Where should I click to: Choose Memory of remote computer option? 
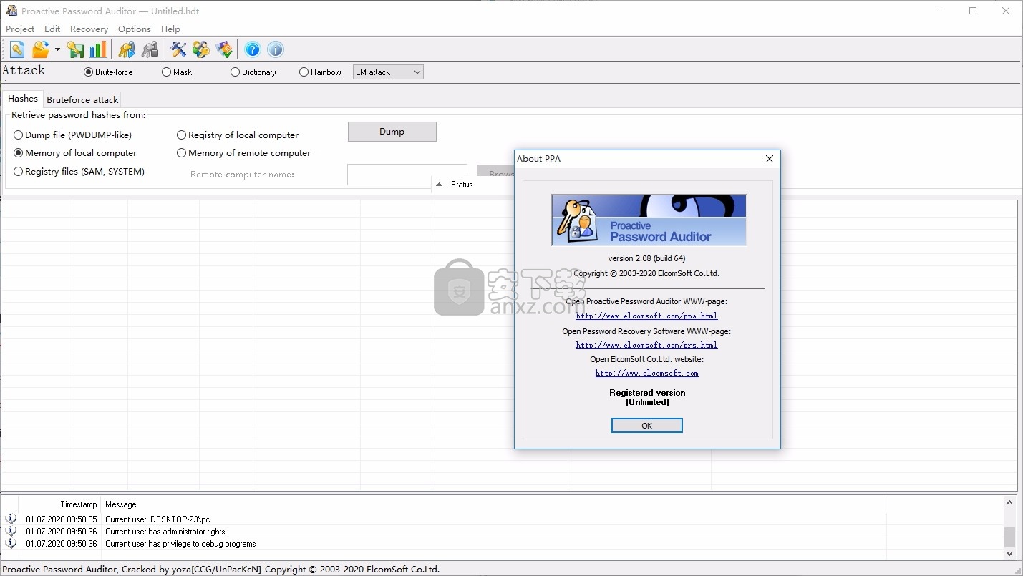(244, 153)
